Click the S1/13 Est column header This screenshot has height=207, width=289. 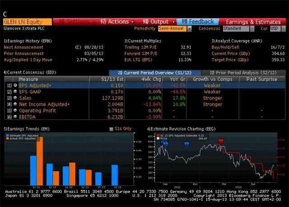(107, 79)
